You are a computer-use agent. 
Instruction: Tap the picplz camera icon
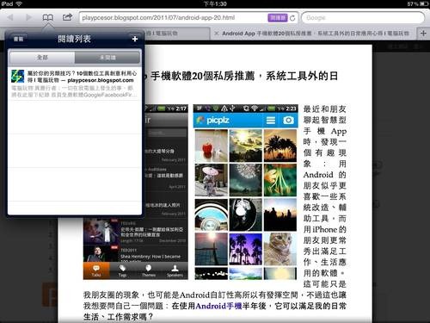(x=288, y=121)
